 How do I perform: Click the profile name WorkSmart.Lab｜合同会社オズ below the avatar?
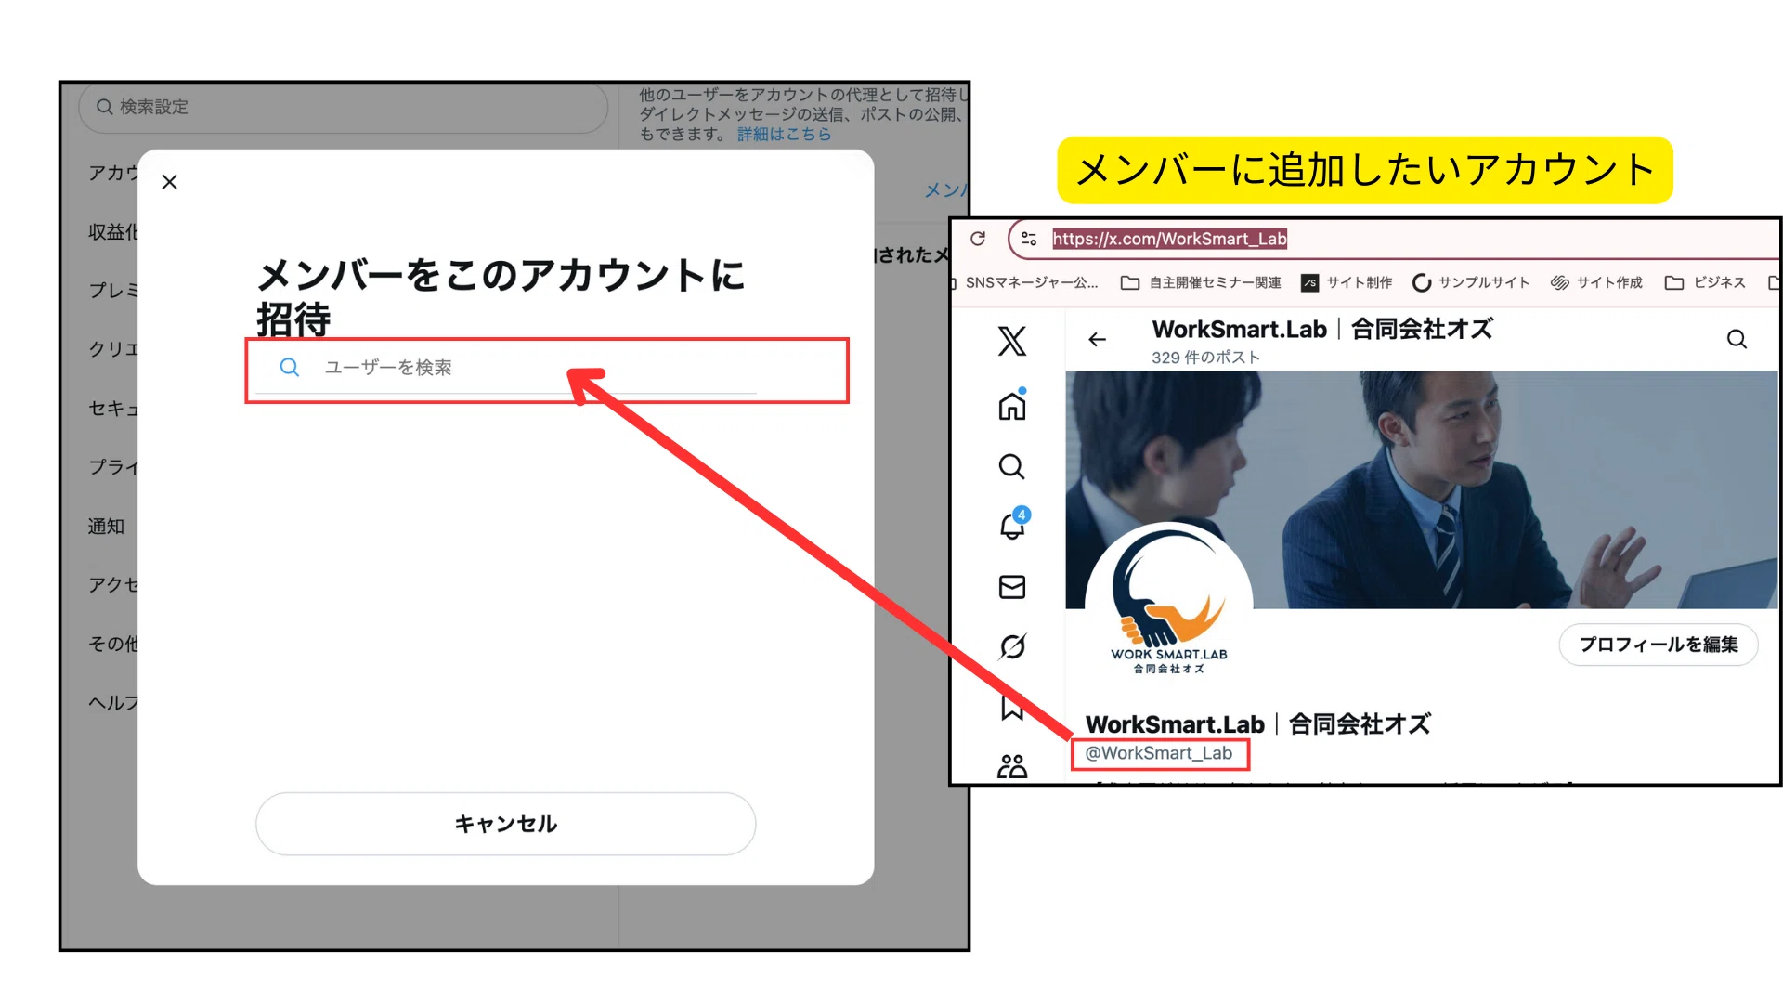point(1258,724)
